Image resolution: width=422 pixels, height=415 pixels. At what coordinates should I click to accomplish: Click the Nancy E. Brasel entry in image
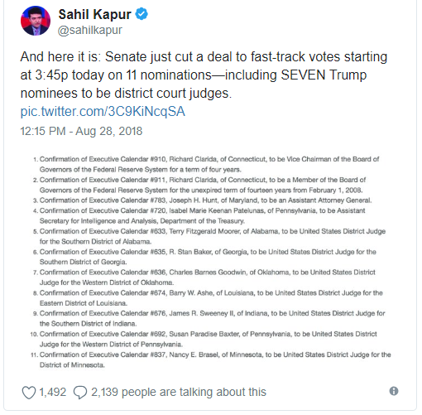point(211,360)
